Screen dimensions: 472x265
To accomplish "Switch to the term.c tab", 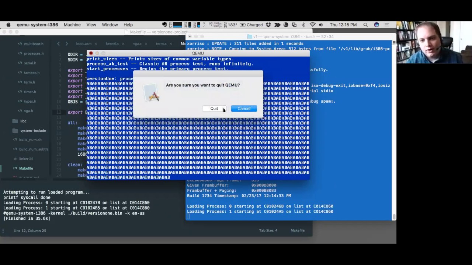I will [x=161, y=43].
